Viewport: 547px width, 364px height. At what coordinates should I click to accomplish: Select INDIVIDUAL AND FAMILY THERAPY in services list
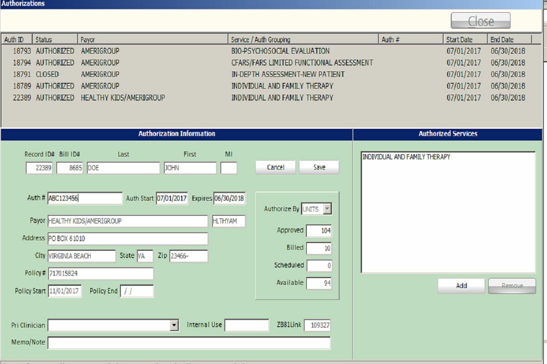point(406,157)
